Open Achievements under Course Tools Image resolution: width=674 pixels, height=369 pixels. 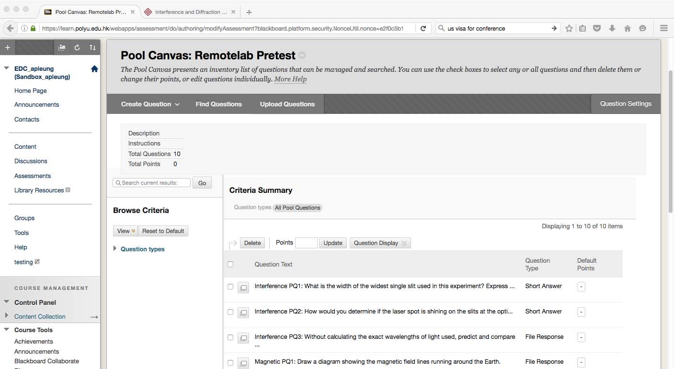(x=34, y=342)
